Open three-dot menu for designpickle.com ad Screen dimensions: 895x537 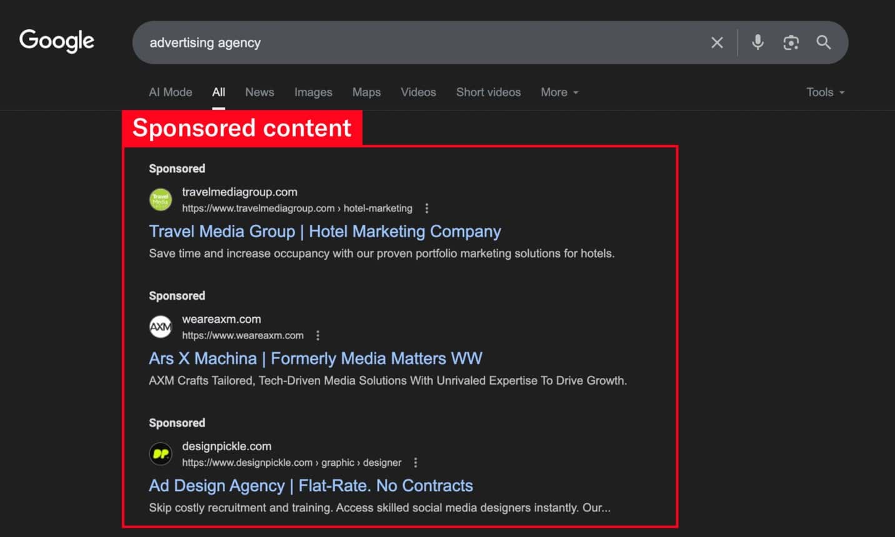pos(416,463)
